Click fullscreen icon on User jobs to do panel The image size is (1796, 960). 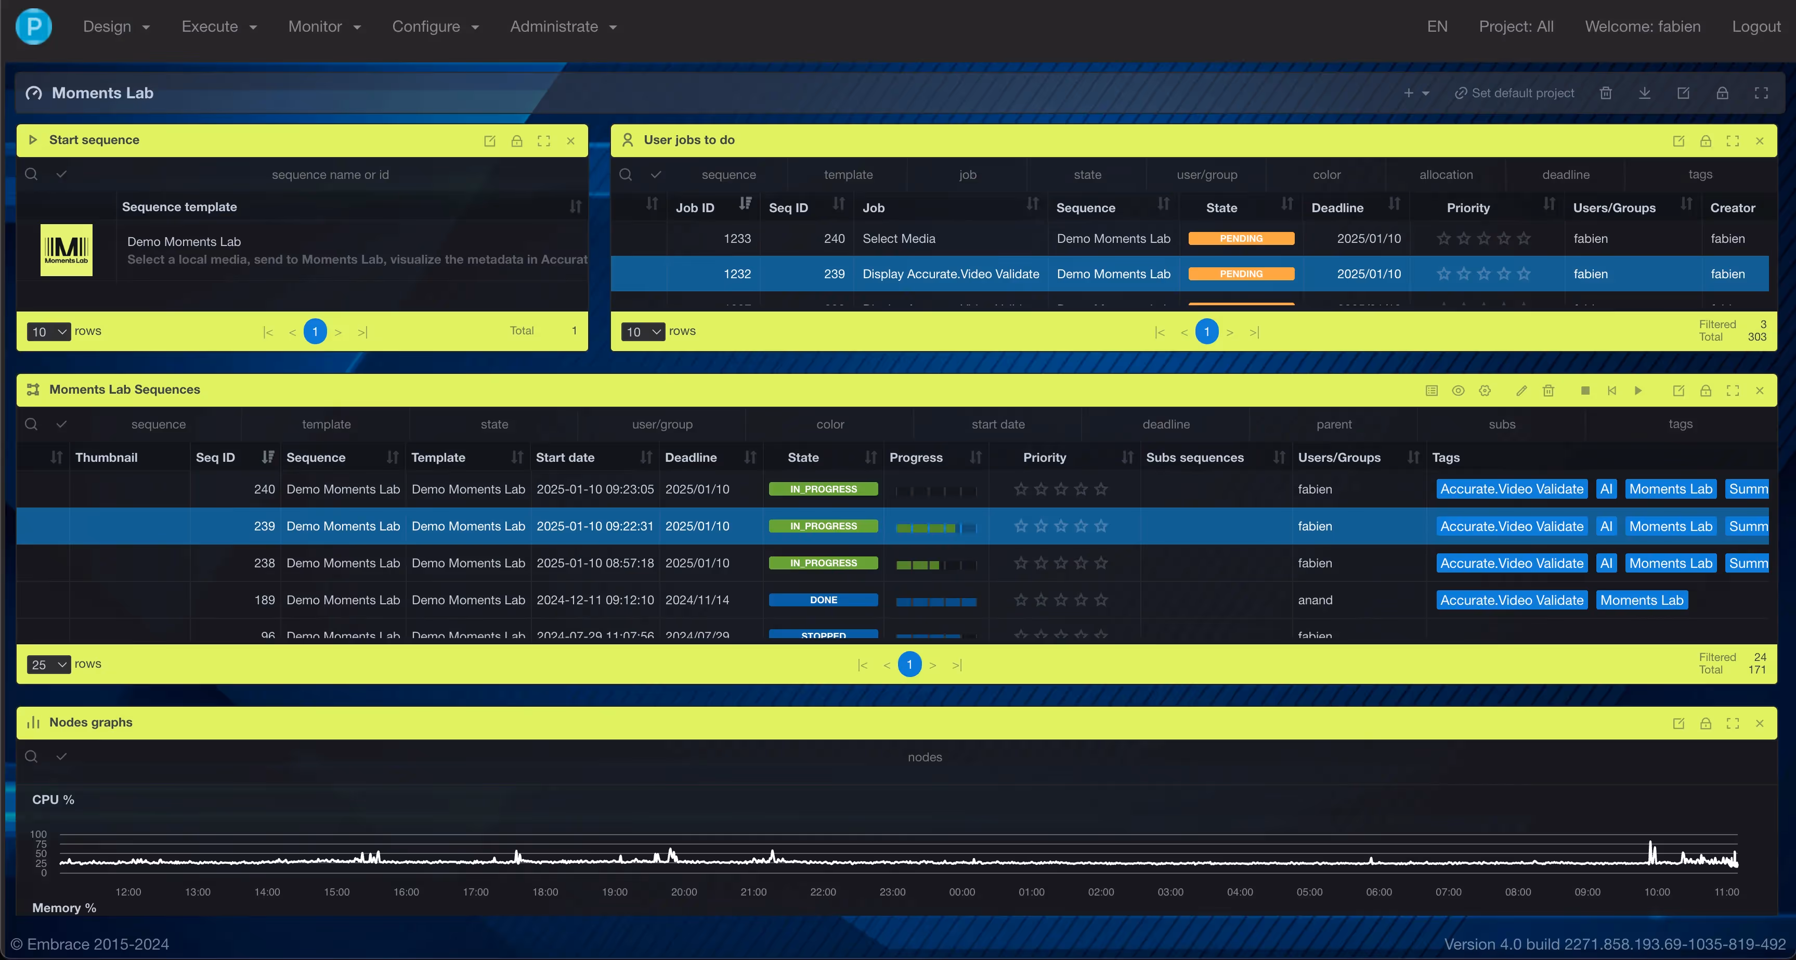click(x=1732, y=141)
